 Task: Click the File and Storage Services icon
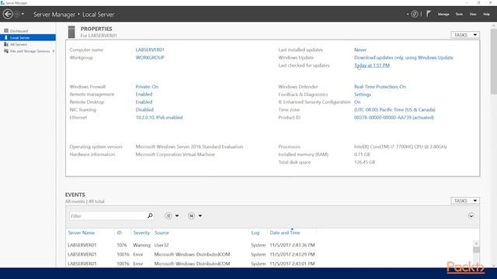tap(6, 51)
